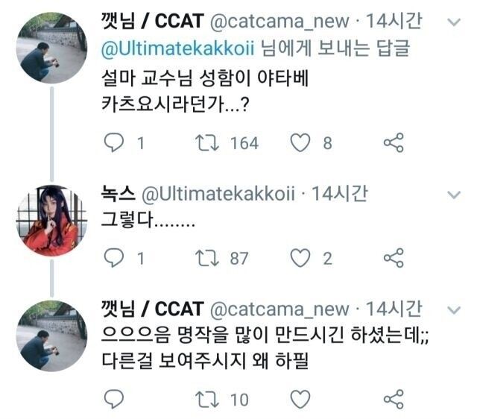This screenshot has width=477, height=419.
Task: Share the first CCAT tweet
Action: click(x=393, y=142)
